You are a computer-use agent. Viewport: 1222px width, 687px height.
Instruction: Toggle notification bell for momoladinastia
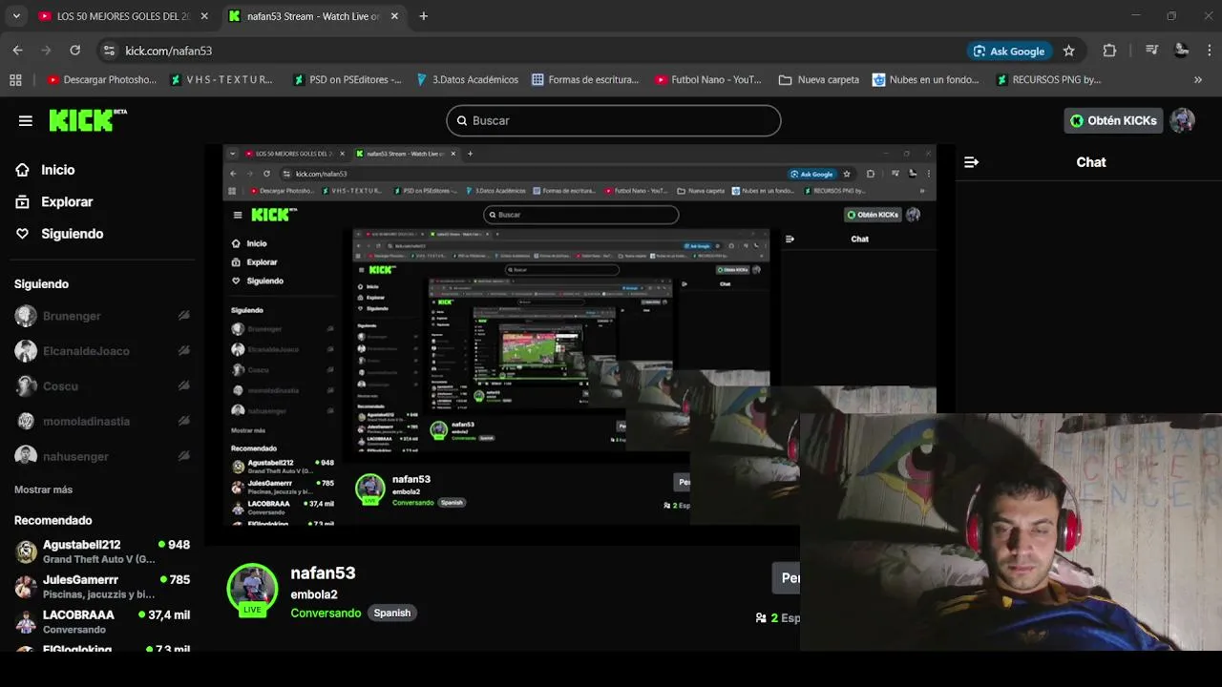184,421
